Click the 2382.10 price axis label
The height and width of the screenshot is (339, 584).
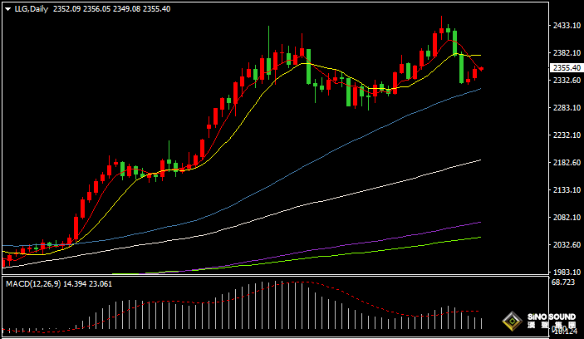click(567, 53)
